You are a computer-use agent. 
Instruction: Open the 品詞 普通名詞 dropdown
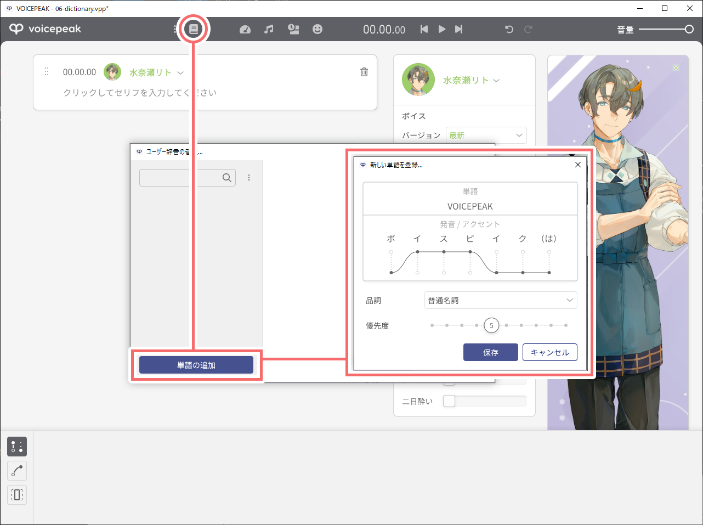coord(501,300)
